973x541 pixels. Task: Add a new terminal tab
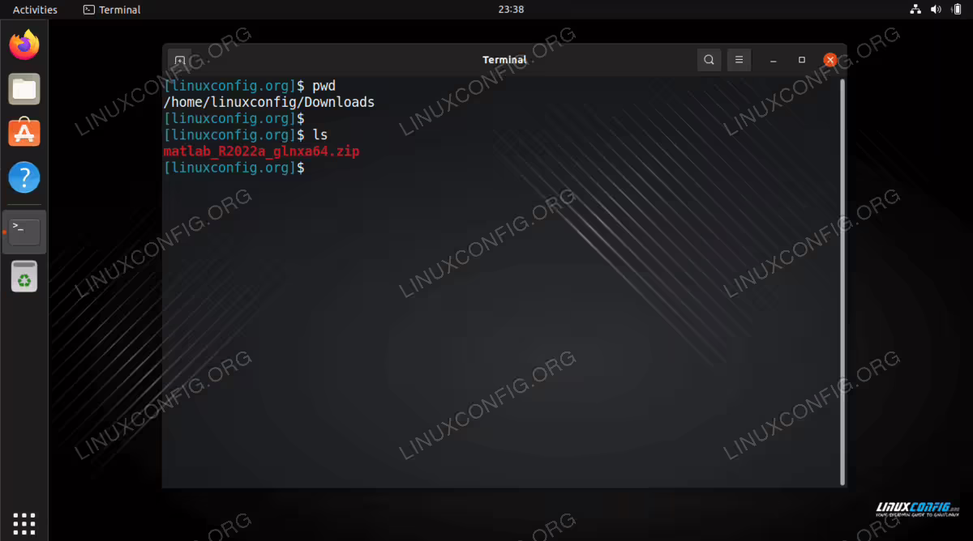point(180,61)
